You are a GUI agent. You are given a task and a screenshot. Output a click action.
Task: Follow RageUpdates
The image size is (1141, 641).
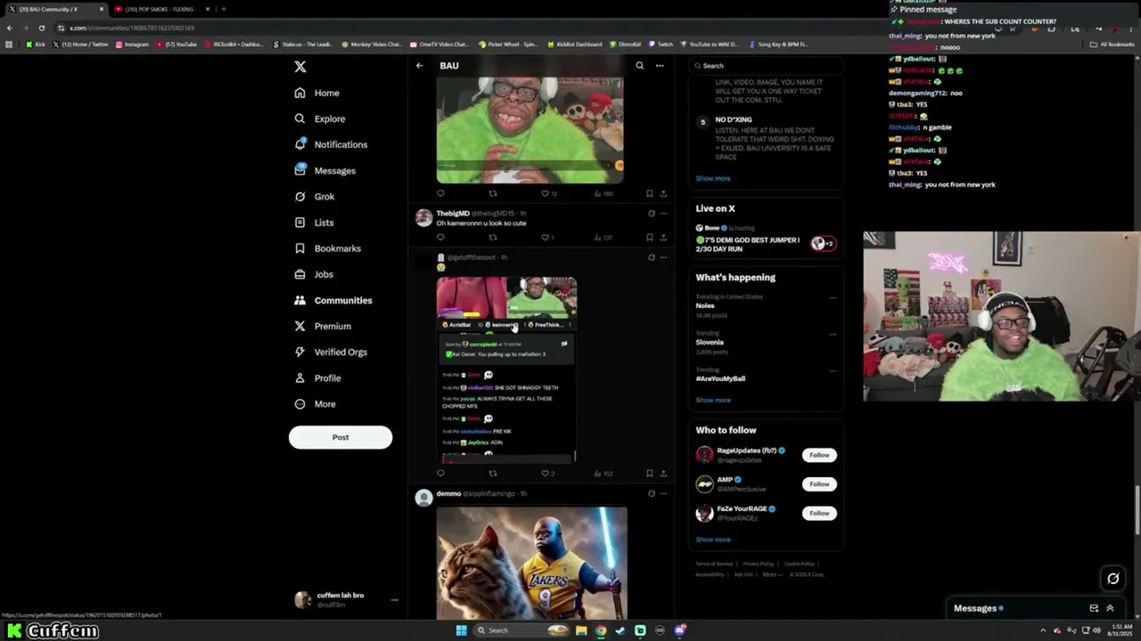click(x=819, y=455)
